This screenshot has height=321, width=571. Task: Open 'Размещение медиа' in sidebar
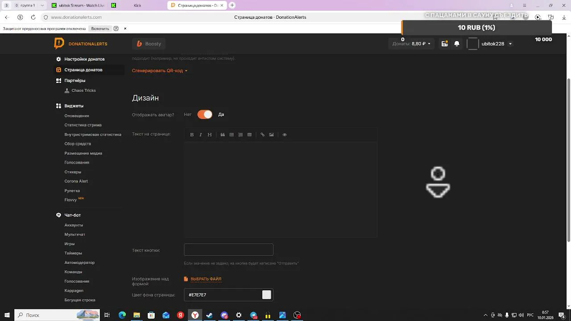(x=83, y=153)
